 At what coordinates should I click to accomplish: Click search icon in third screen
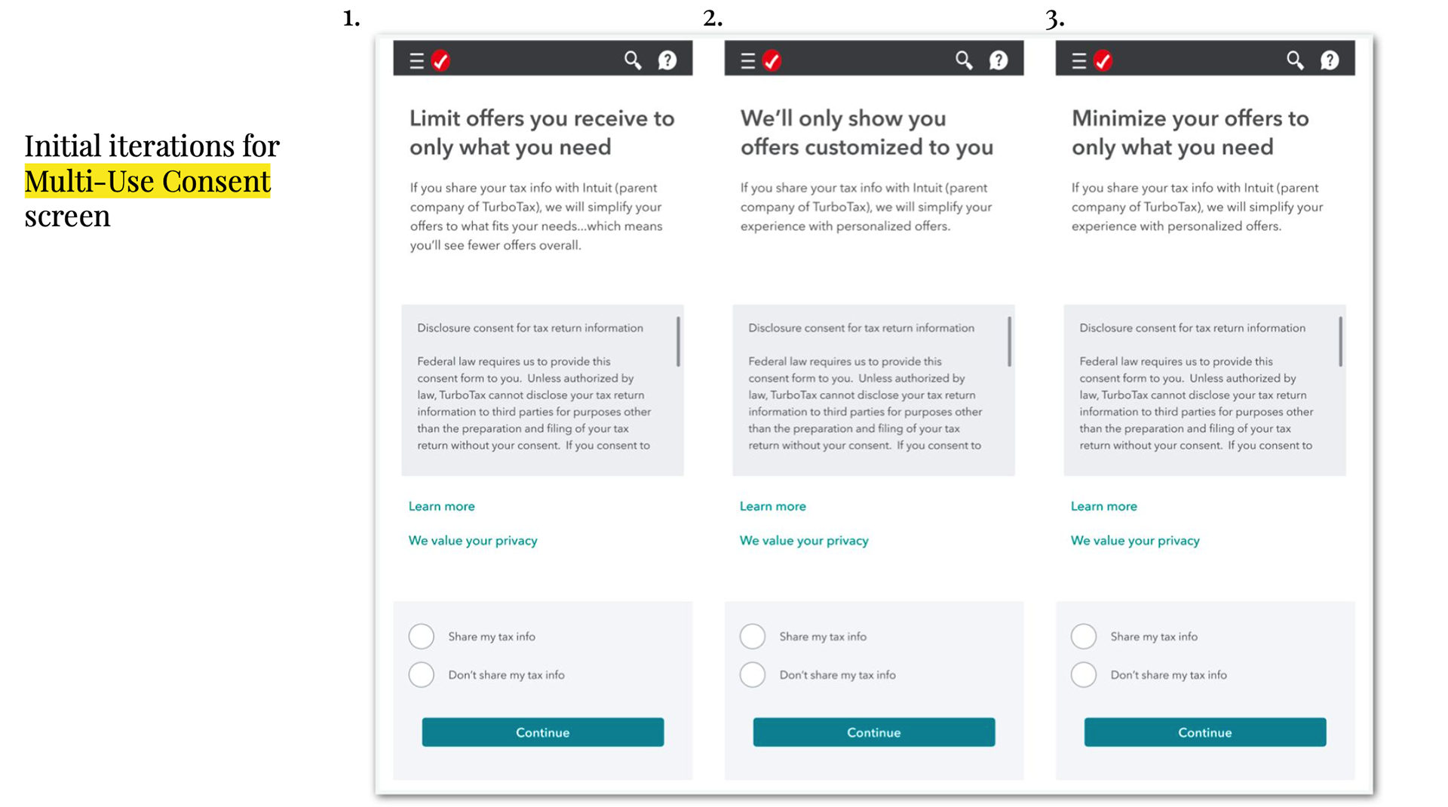[x=1295, y=60]
